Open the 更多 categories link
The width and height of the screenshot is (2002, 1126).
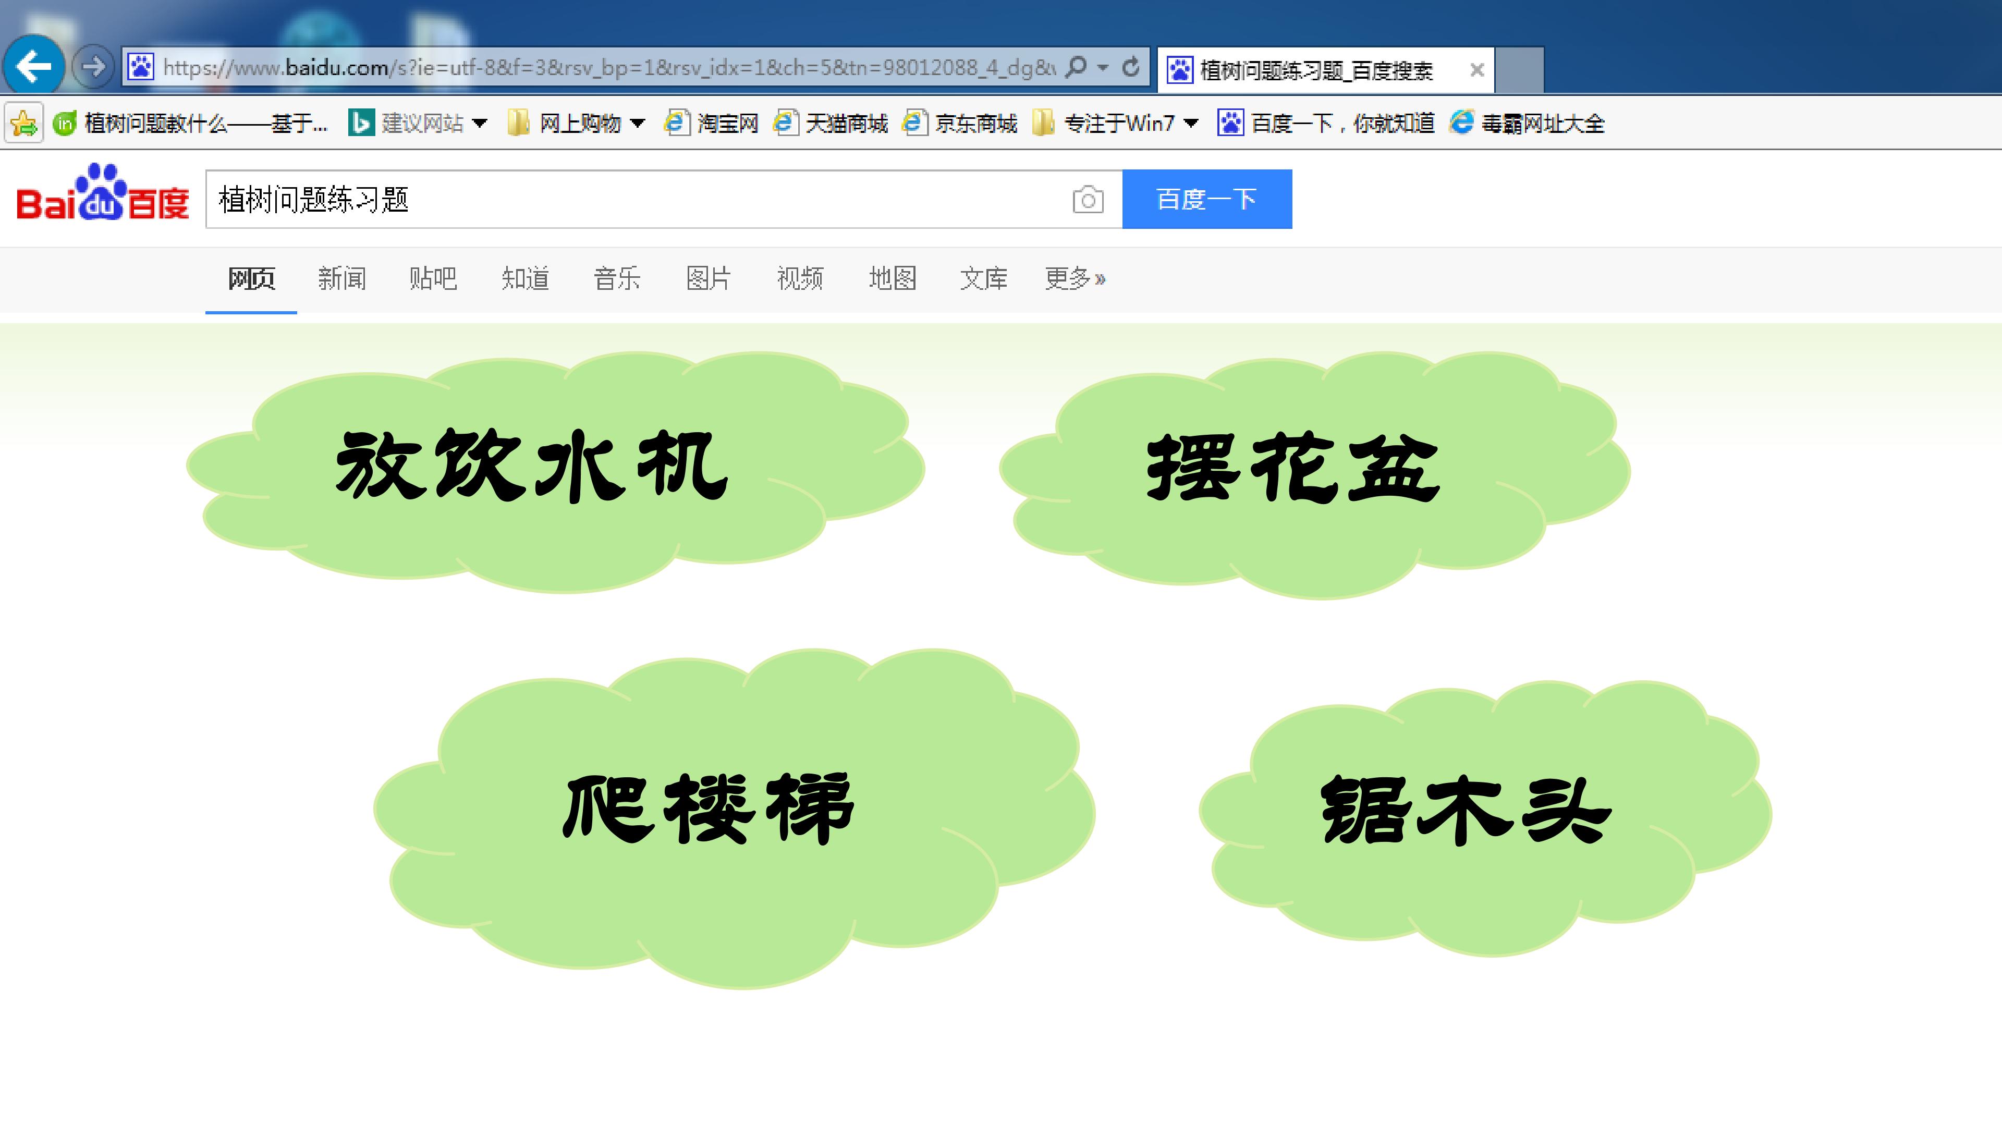click(x=1074, y=278)
